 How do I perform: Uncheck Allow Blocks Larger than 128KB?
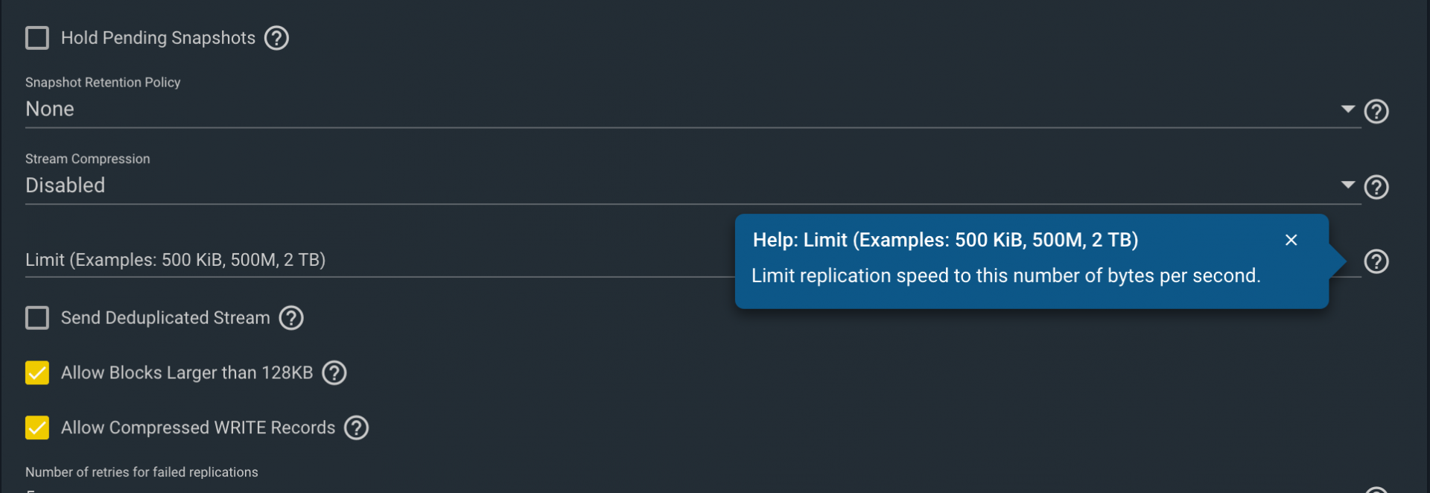point(37,373)
